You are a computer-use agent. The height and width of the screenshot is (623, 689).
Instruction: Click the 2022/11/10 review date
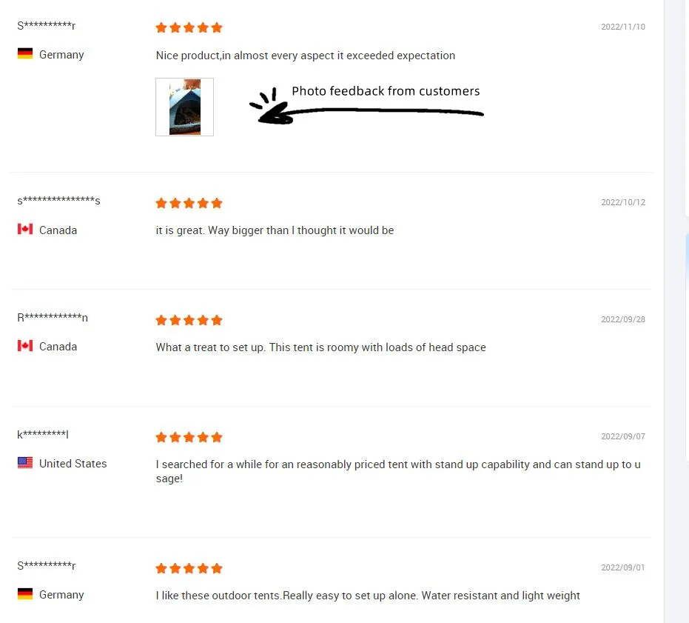[x=623, y=27]
